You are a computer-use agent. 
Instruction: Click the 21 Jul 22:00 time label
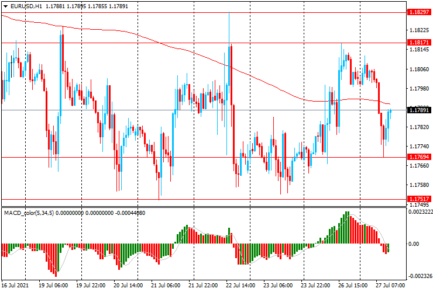coord(203,285)
